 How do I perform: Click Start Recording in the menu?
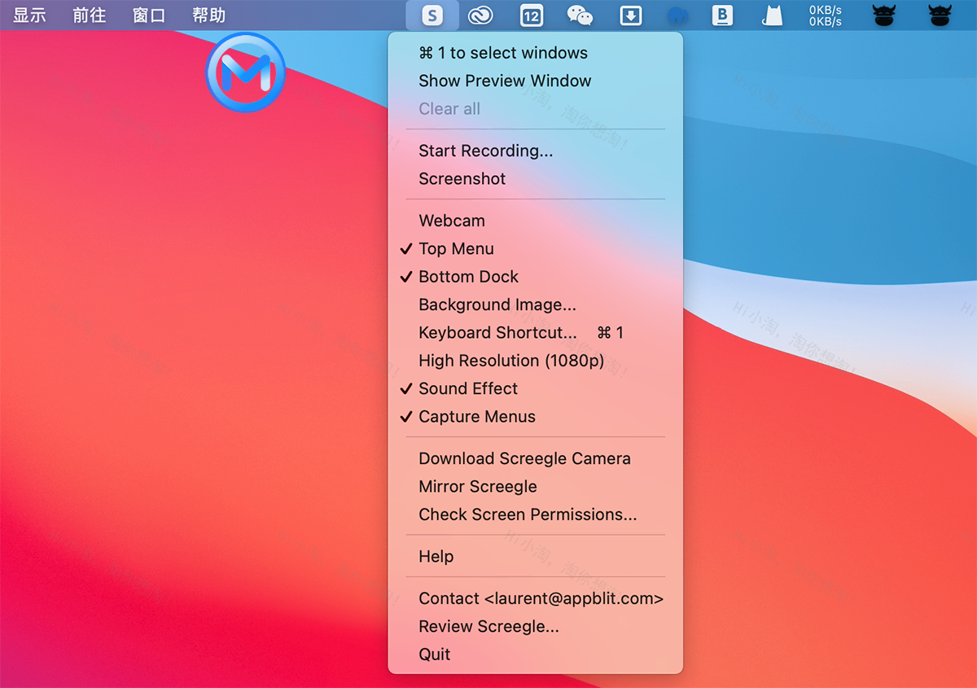[485, 151]
